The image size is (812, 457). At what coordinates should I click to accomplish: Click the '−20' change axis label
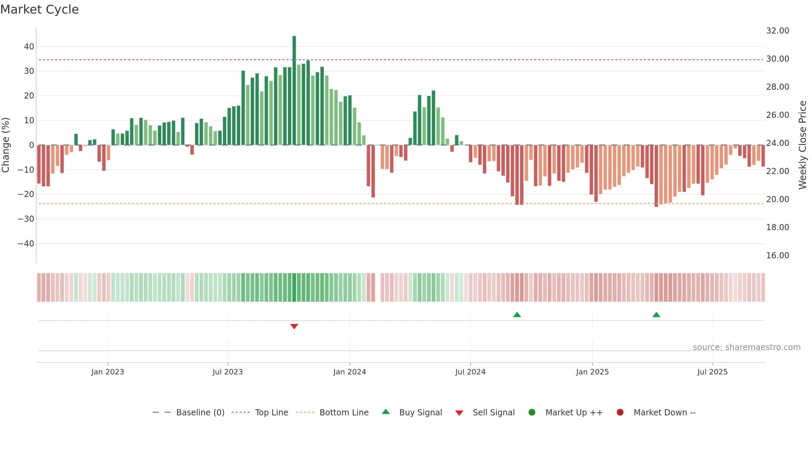pos(26,194)
